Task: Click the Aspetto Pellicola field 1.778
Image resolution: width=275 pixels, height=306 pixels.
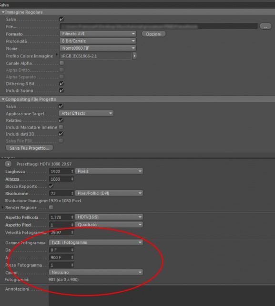Action: click(x=60, y=217)
